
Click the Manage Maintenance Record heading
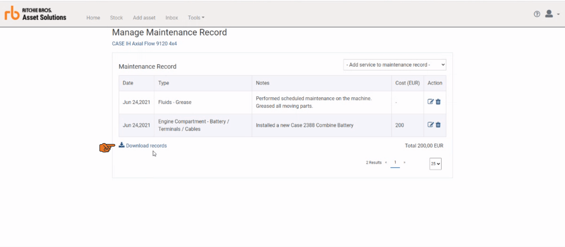(x=169, y=32)
